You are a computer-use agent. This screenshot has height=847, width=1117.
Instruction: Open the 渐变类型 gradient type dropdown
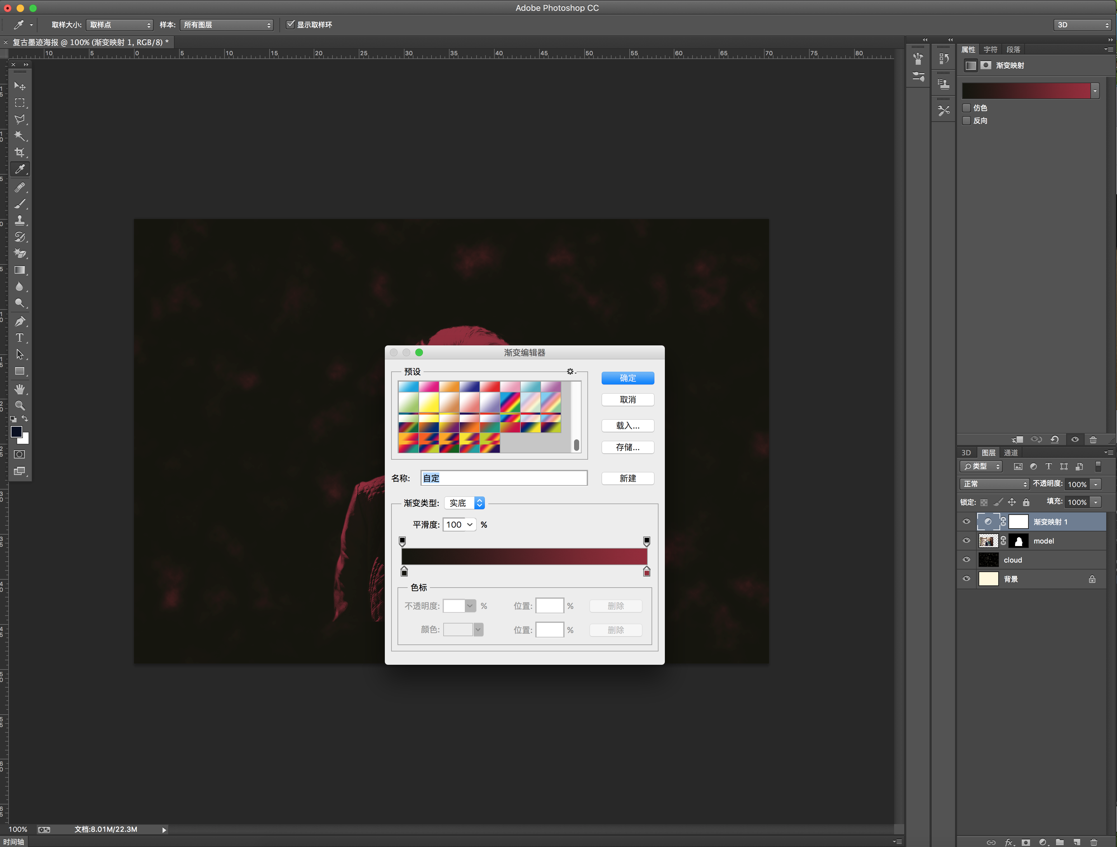[x=465, y=503]
